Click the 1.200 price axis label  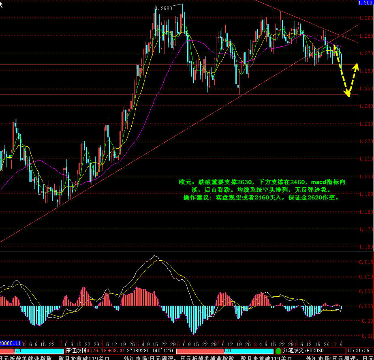(366, 176)
